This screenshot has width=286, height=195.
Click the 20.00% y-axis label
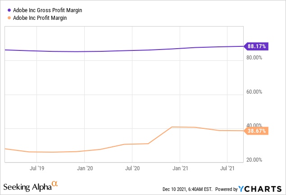(255, 160)
